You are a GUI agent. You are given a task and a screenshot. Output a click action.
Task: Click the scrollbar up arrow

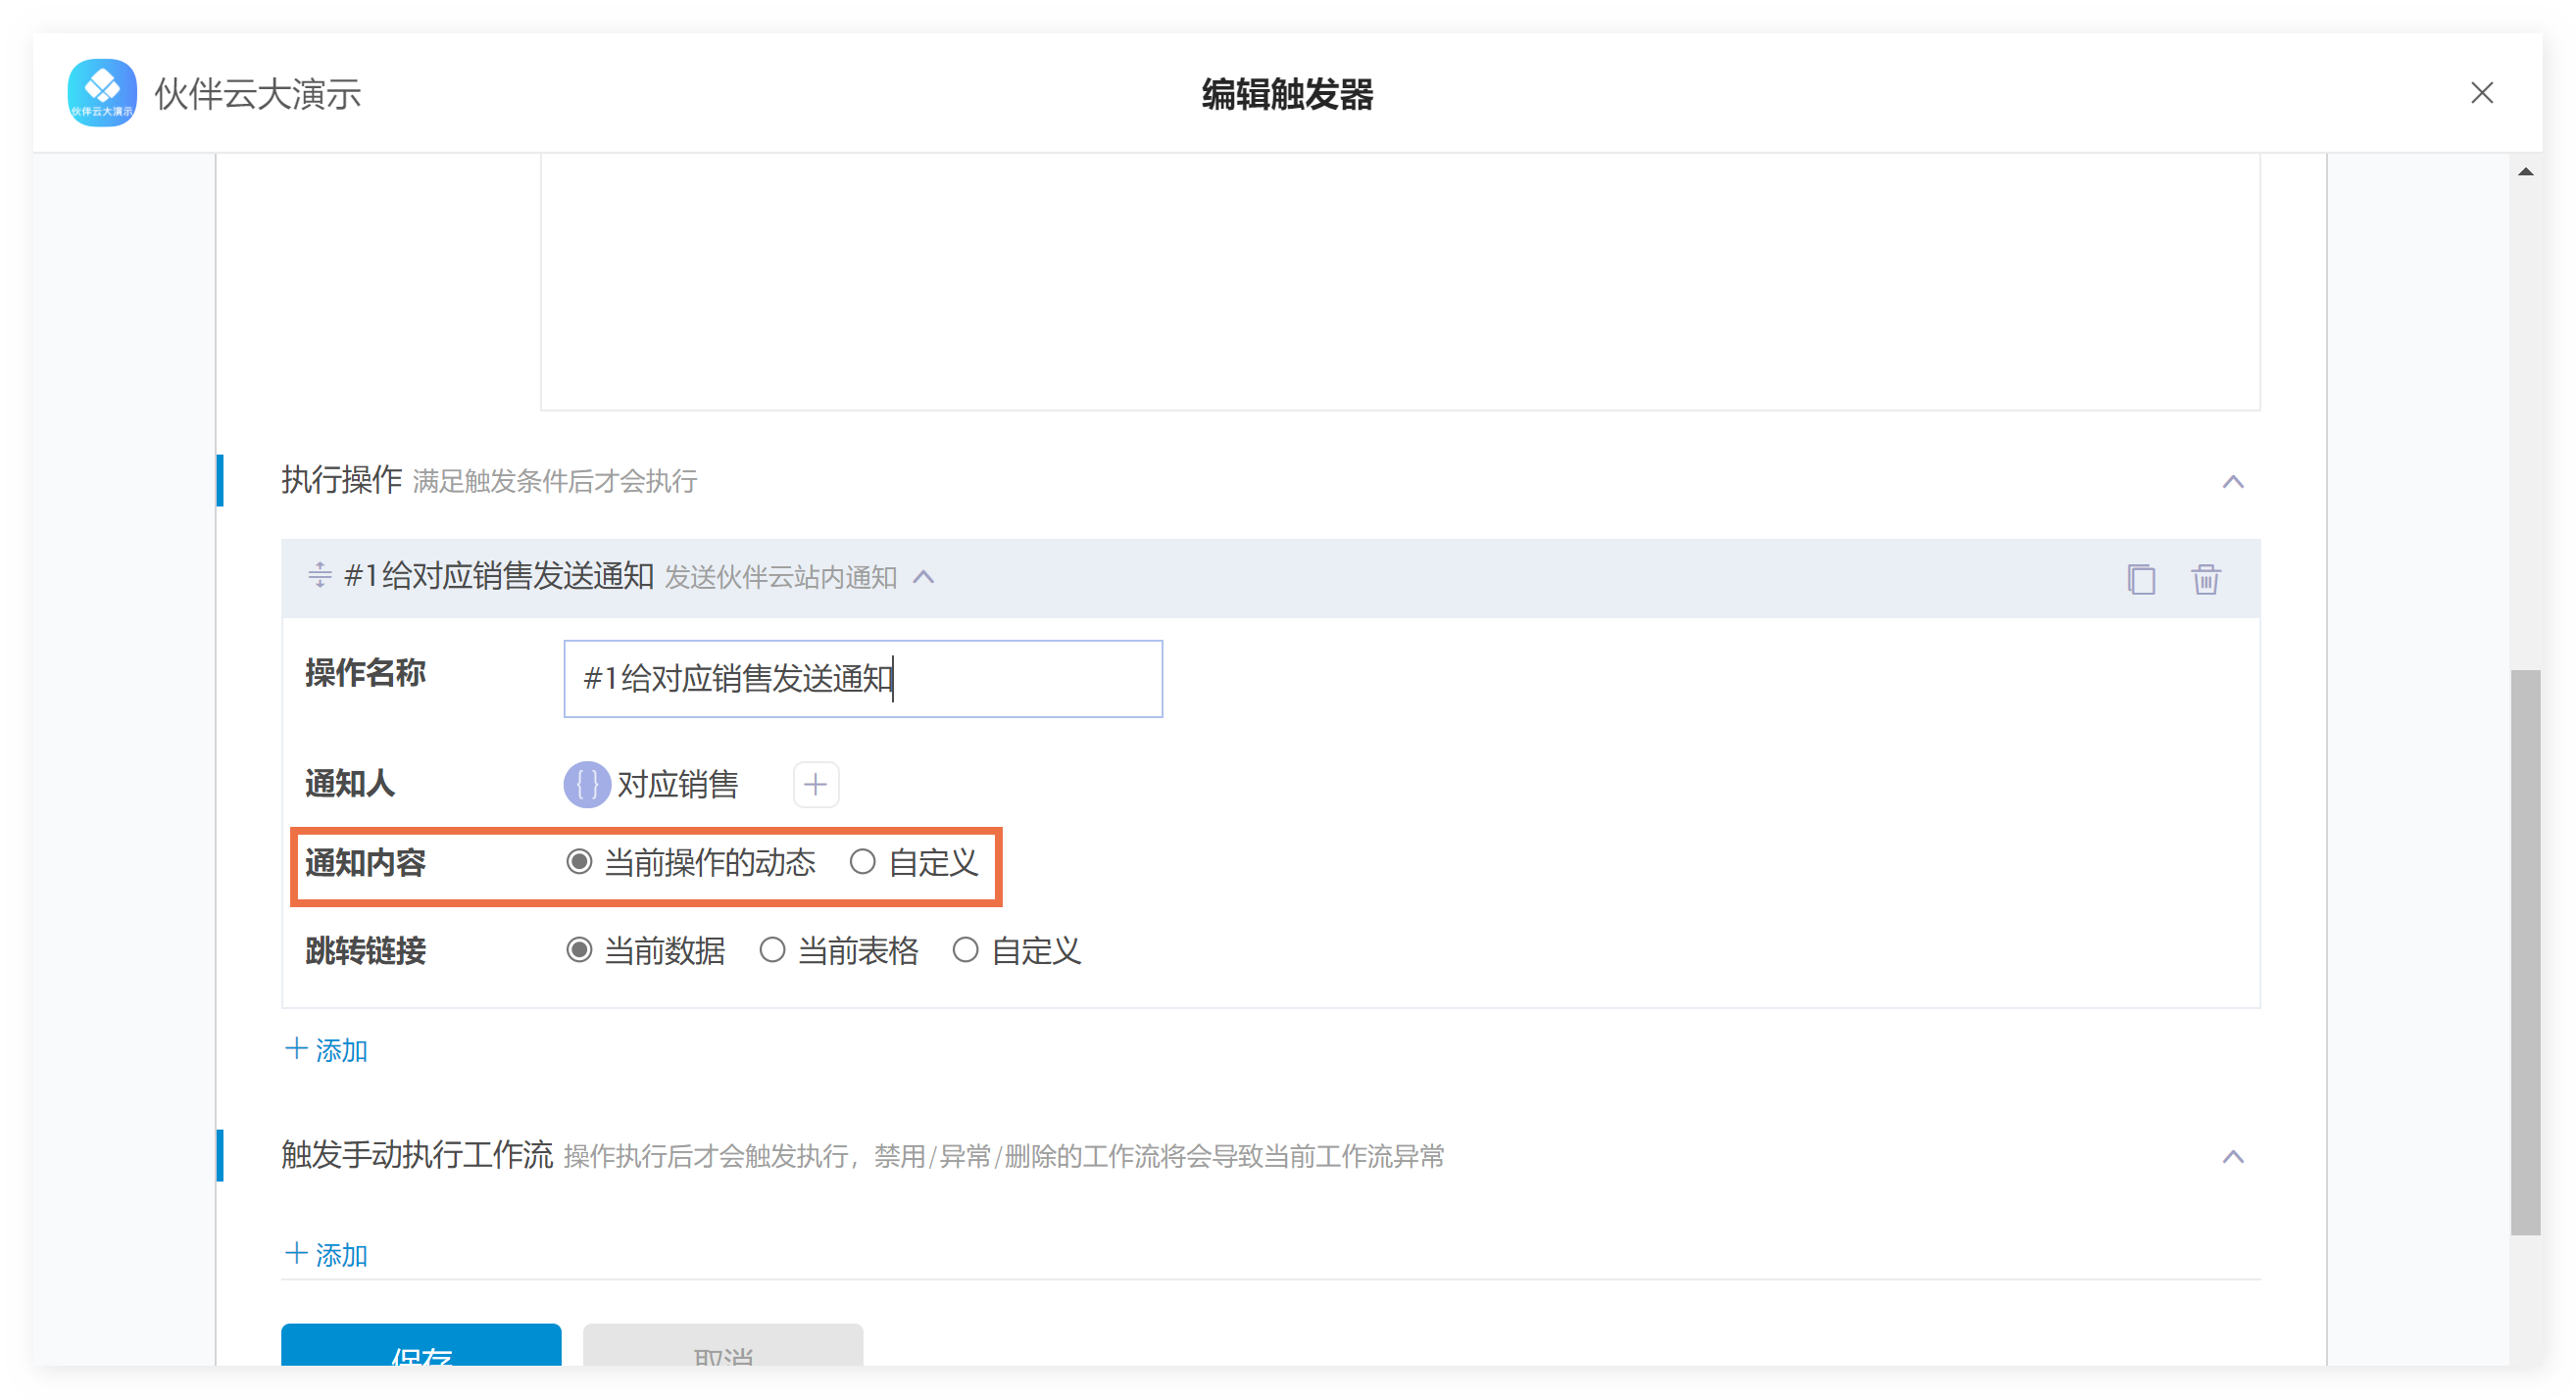pos(2525,171)
